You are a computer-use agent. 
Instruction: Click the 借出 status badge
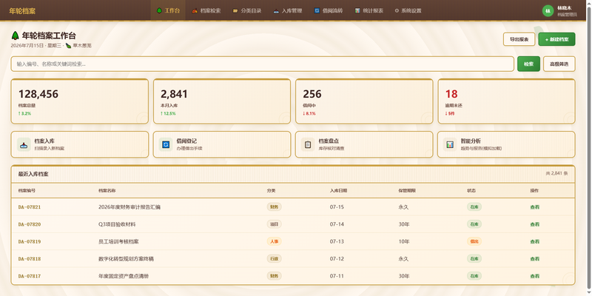[x=474, y=242]
